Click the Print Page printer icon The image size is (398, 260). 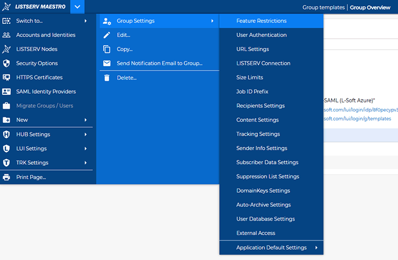point(6,177)
